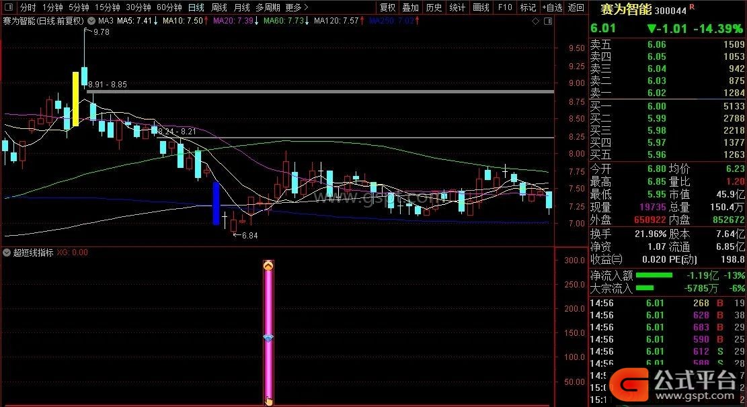This screenshot has height=407, width=747.
Task: Click the 买五 bid row price 5.96
Action: 656,154
